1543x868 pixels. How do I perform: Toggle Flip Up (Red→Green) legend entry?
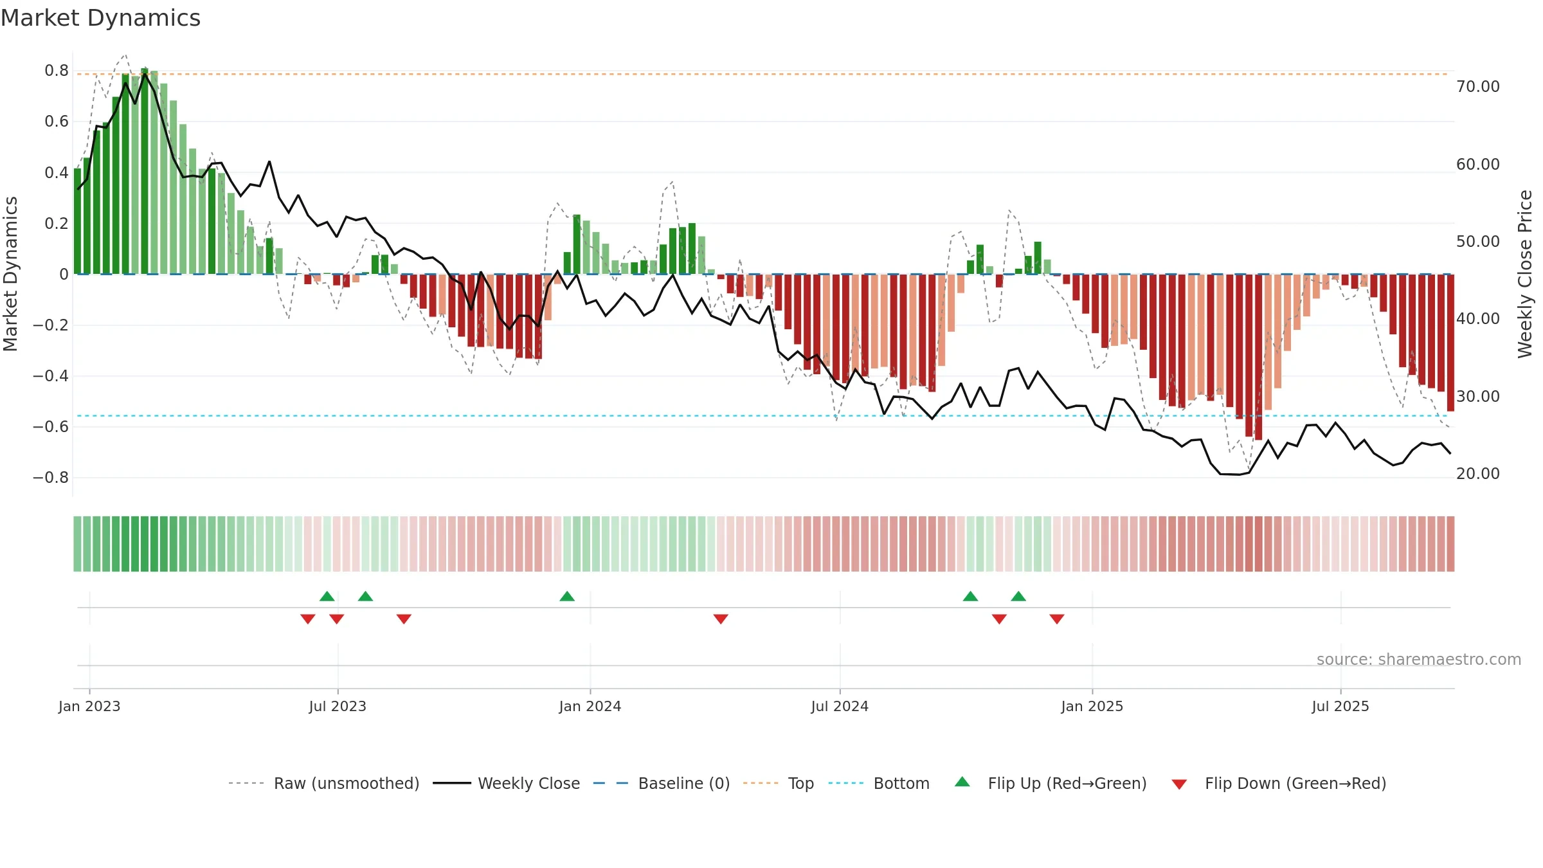click(1051, 783)
